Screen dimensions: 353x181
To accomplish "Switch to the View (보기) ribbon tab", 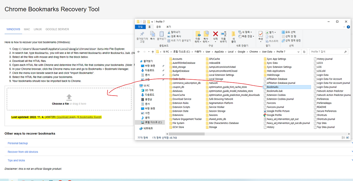I will (169, 27).
